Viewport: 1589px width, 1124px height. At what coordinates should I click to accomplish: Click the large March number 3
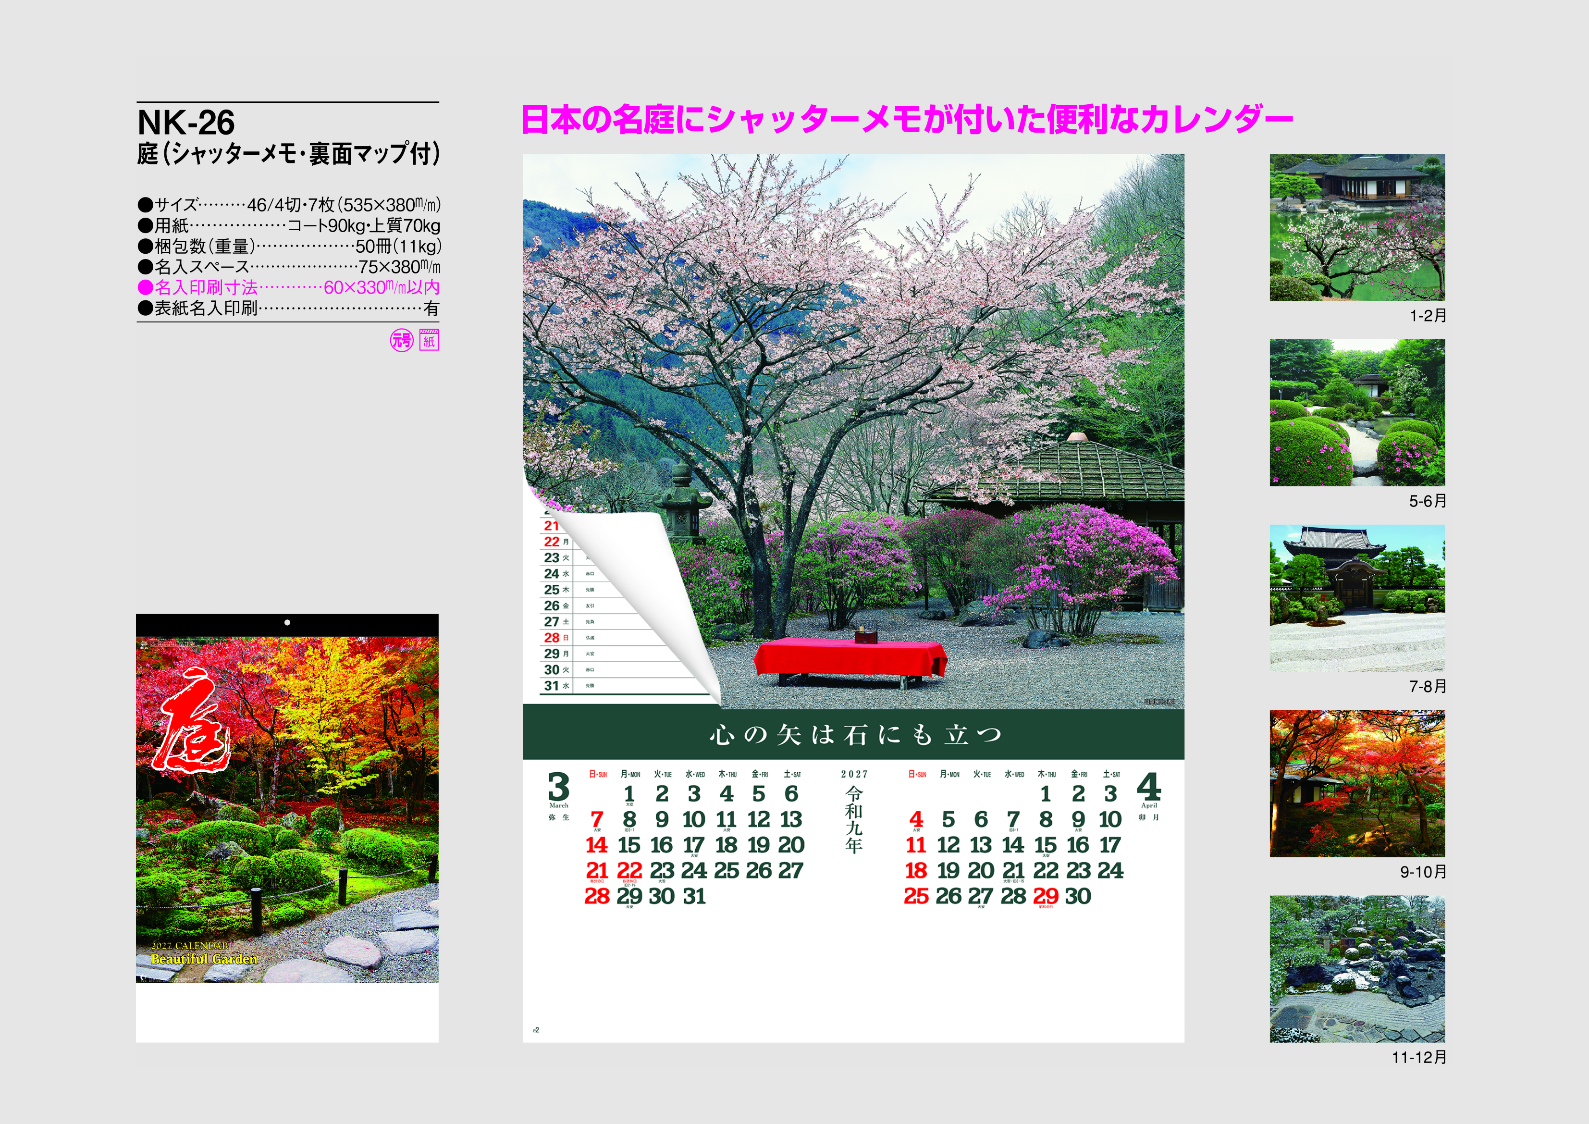click(x=558, y=787)
